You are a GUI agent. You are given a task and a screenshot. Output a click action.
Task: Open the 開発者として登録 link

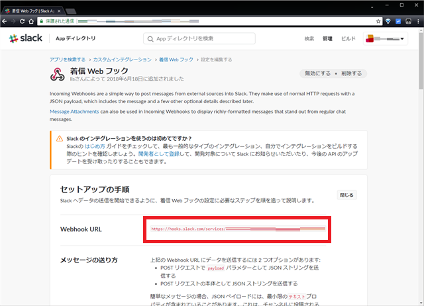coord(159,154)
